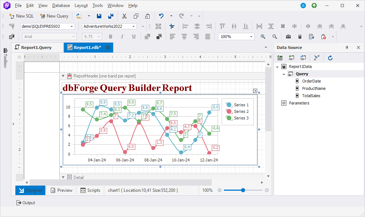365x217 pixels.
Task: Click the Cut scissors icon
Action: coord(124,16)
